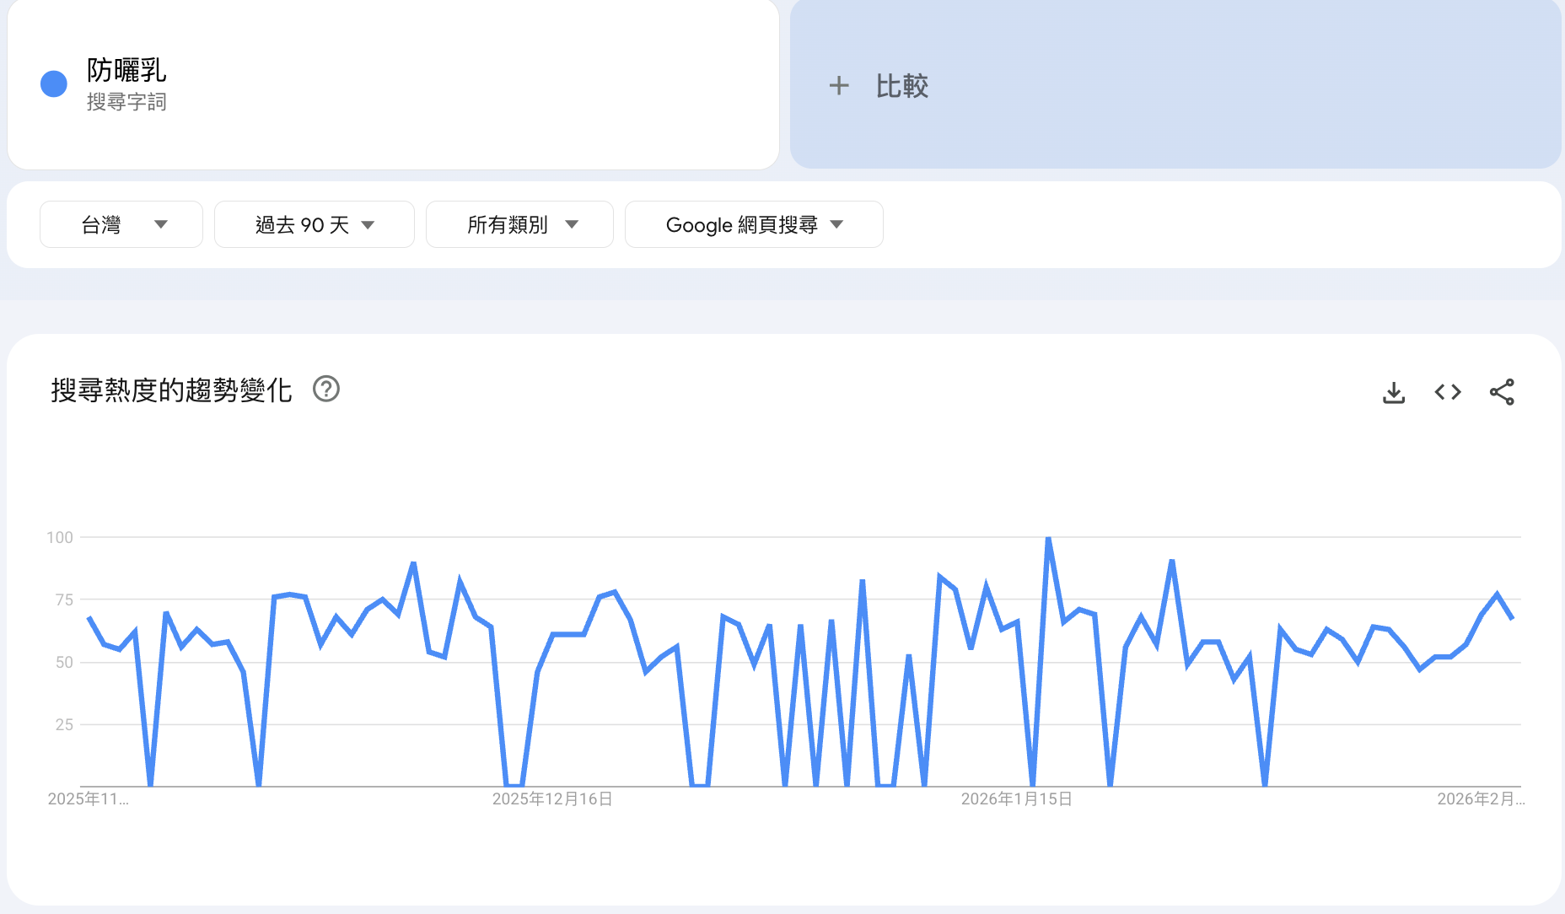Click the caret arrow on the 台灣 filter
This screenshot has width=1565, height=914.
(x=163, y=224)
